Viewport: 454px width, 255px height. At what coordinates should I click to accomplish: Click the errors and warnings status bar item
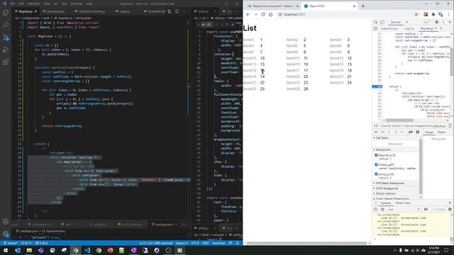[41, 243]
